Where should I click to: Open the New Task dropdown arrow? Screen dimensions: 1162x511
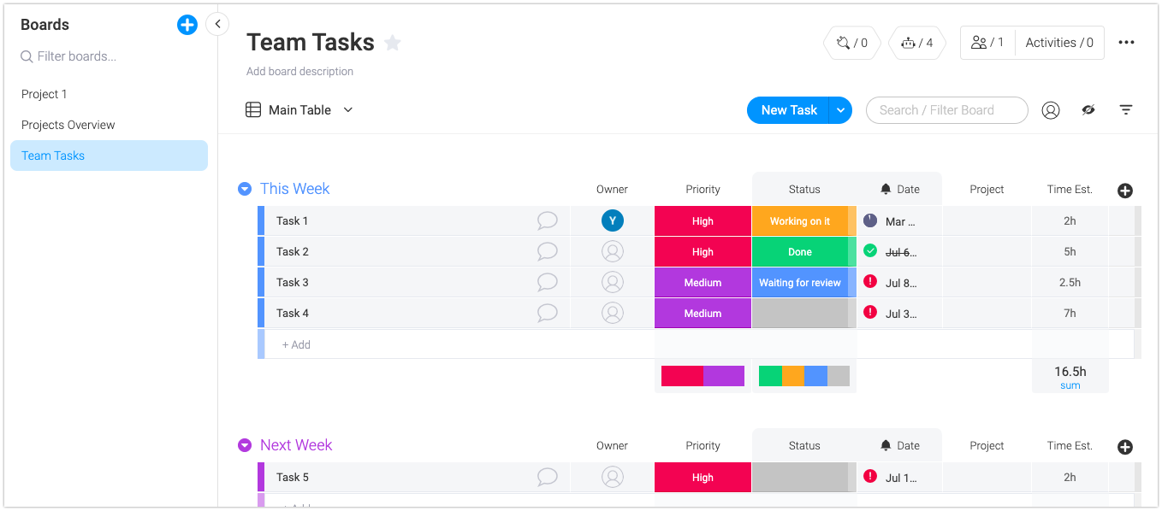pyautogui.click(x=841, y=110)
